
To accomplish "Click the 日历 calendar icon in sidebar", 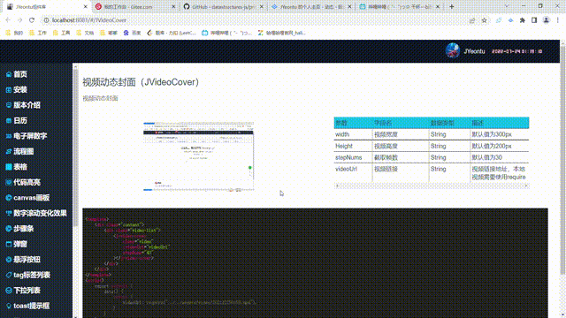I will 9,121.
